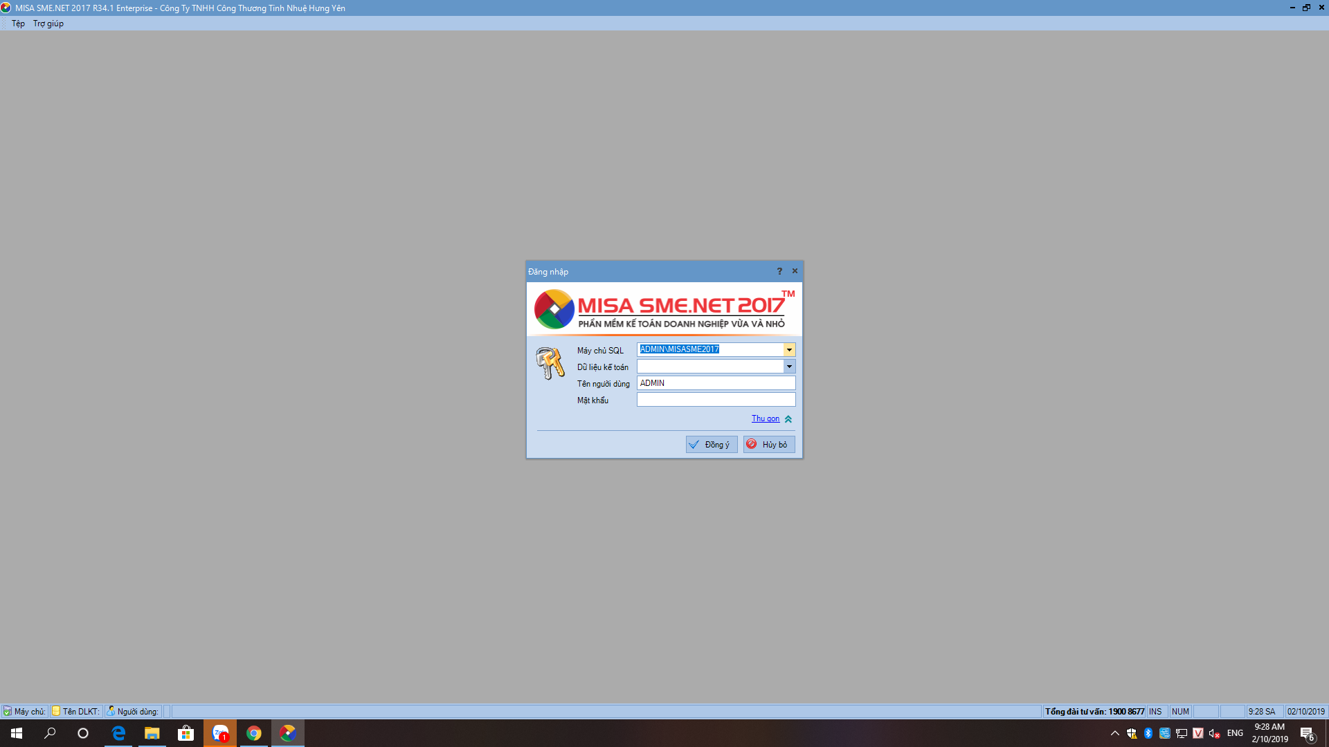Open Zalo from the taskbar

tap(220, 733)
